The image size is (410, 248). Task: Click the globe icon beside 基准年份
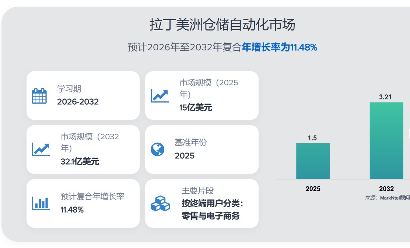point(157,150)
